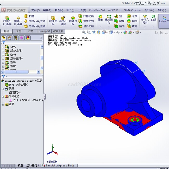Screen dimensions: 169x169
Task: Click the feature tree filter input field
Action: coord(24,42)
